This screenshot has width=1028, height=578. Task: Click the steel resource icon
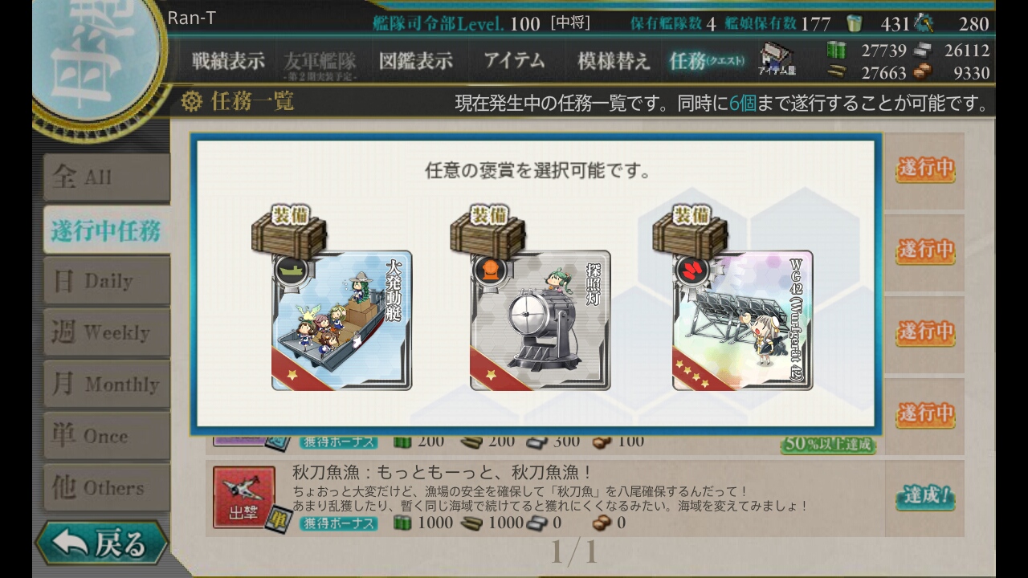coord(922,50)
